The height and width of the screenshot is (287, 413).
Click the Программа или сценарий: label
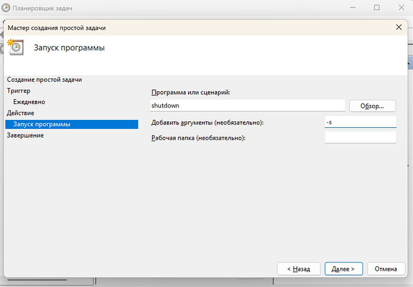point(191,92)
